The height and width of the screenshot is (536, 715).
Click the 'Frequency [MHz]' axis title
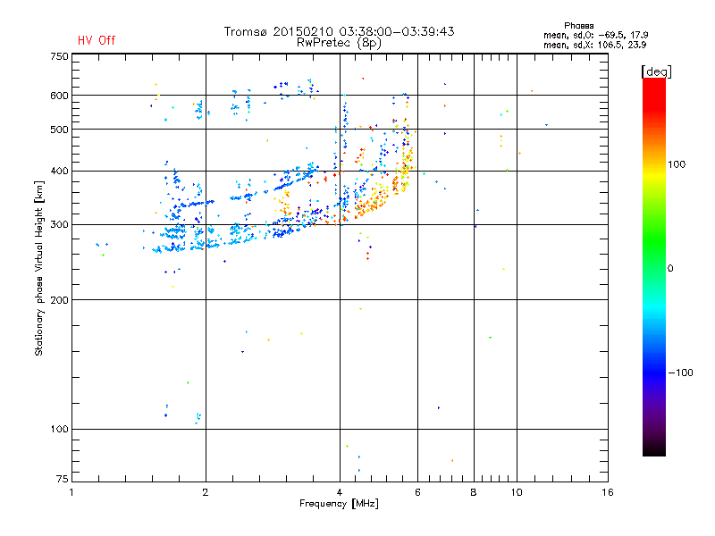(x=339, y=504)
